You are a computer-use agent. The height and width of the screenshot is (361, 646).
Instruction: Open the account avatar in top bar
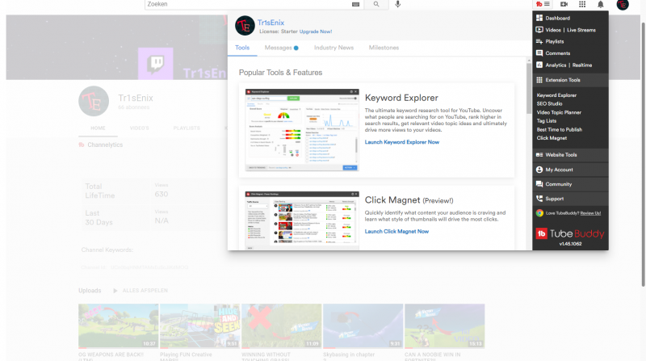[623, 5]
